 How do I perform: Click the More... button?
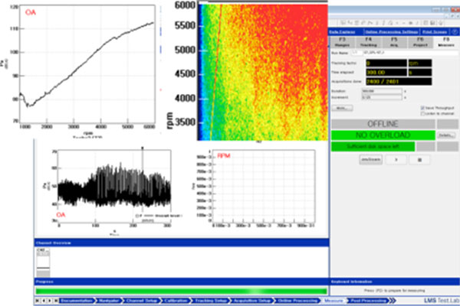click(342, 108)
